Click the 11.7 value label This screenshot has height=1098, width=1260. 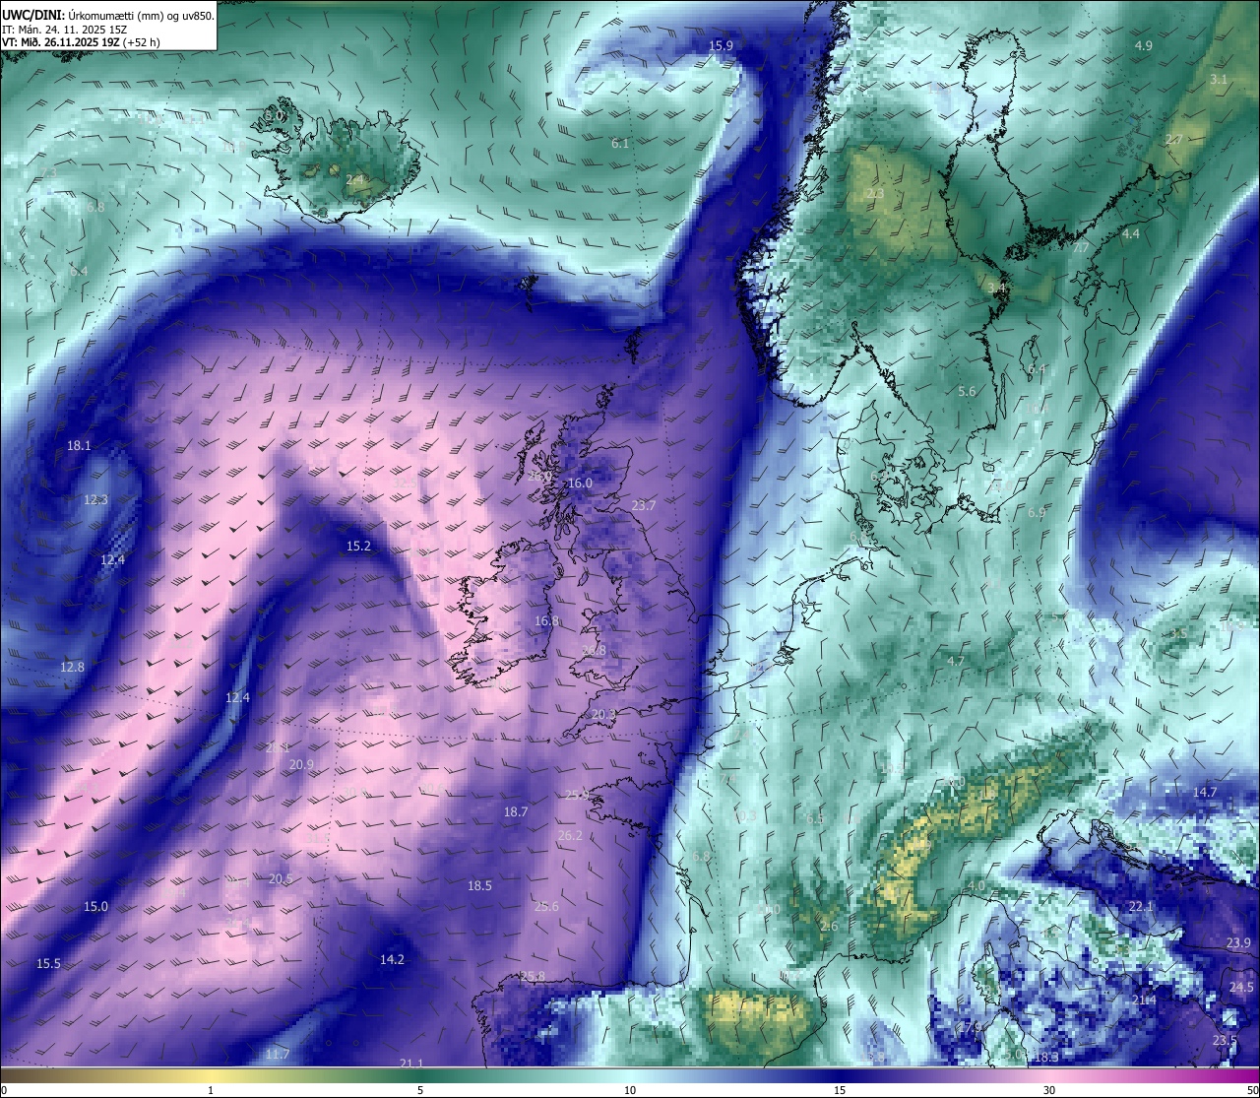click(x=278, y=1056)
